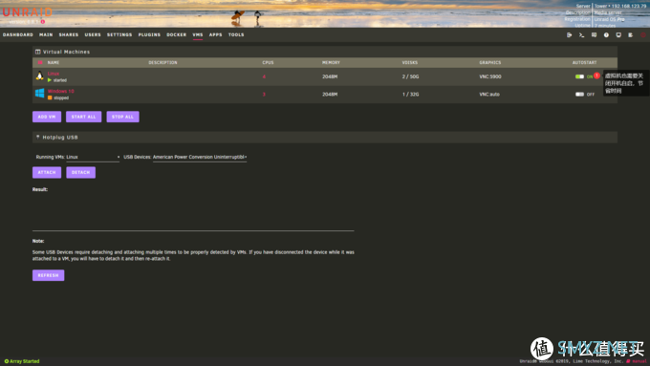Open the info monitor icon
This screenshot has height=366, width=650.
pos(618,35)
